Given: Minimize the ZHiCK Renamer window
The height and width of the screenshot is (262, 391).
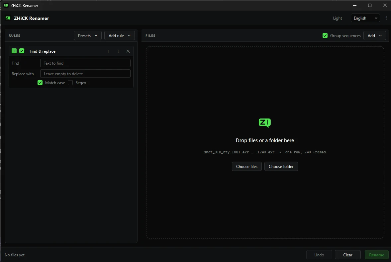Looking at the screenshot, I should [x=354, y=5].
